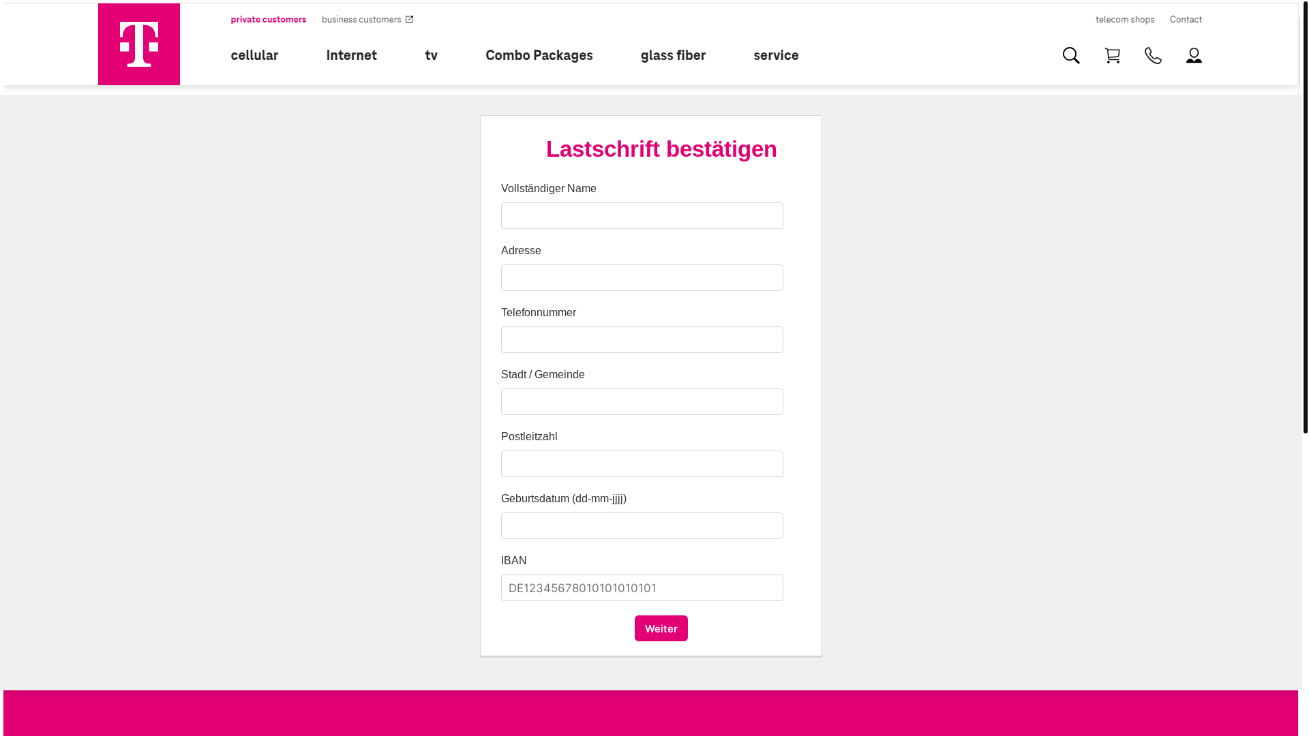Open the business customers link

point(361,20)
